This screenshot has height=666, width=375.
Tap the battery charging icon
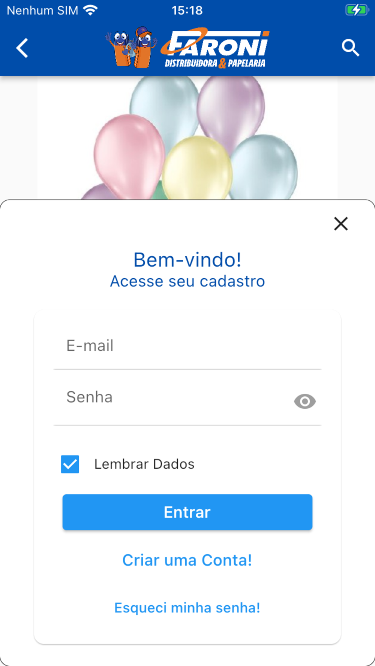(x=356, y=10)
